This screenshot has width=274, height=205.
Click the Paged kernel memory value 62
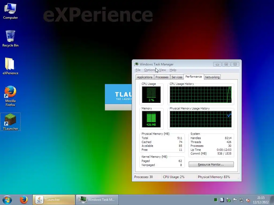pyautogui.click(x=180, y=161)
